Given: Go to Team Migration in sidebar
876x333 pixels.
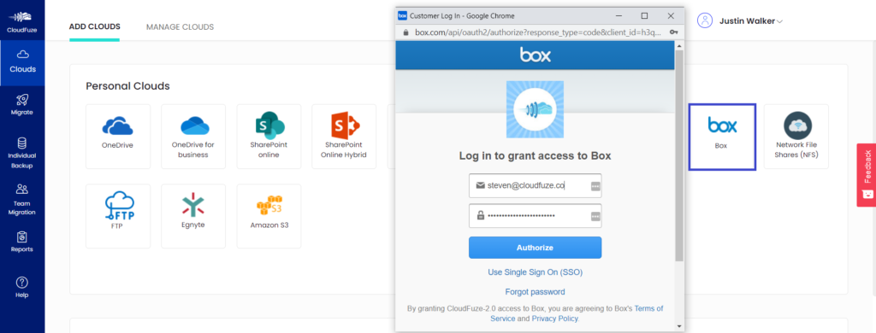Looking at the screenshot, I should pos(22,200).
